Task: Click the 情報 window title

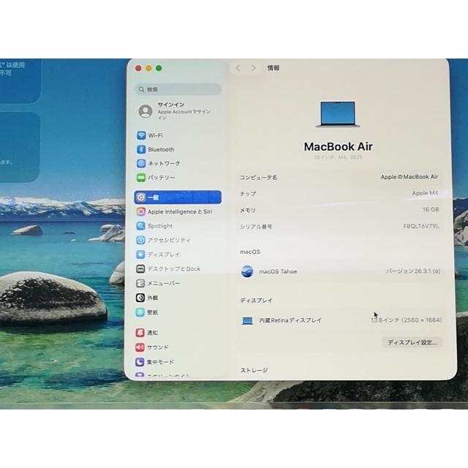Action: coord(273,68)
